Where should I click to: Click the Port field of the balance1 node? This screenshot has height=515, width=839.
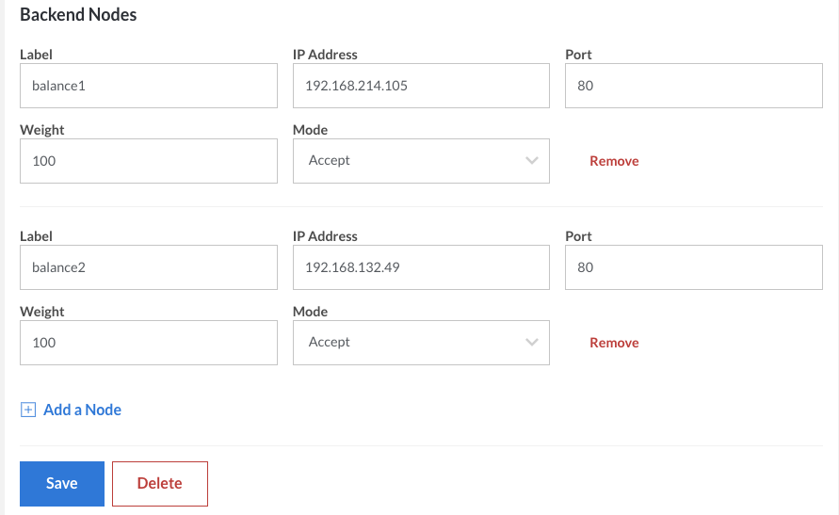(693, 86)
